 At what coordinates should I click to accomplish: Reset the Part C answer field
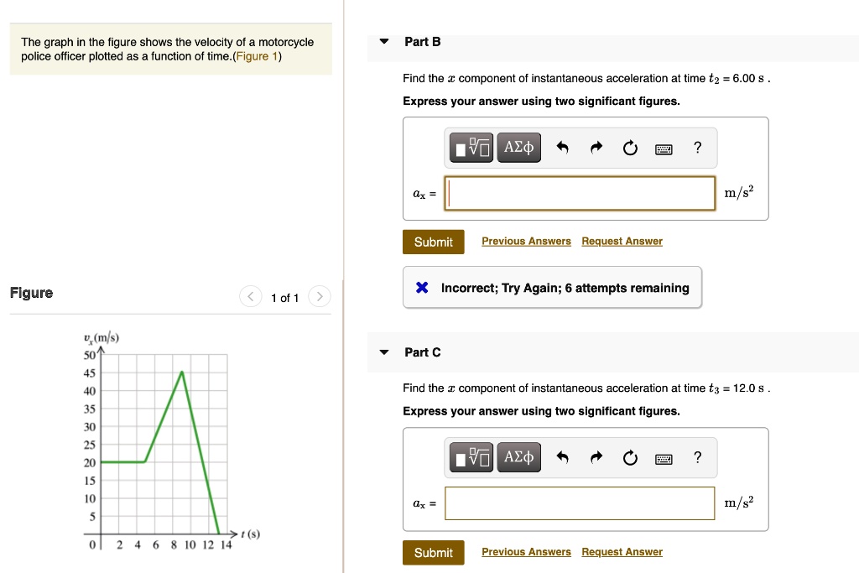click(x=629, y=458)
